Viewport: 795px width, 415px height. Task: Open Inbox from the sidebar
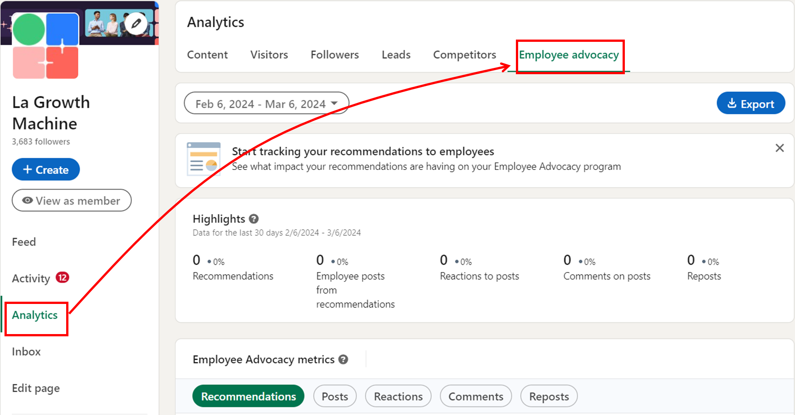26,352
